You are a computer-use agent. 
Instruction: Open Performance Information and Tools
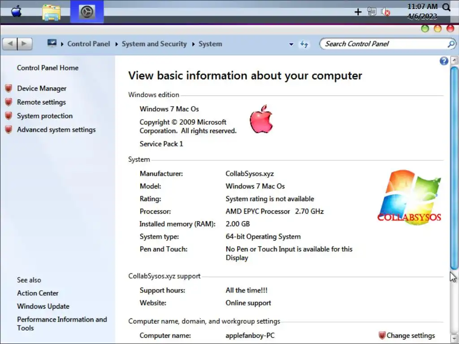tap(62, 323)
